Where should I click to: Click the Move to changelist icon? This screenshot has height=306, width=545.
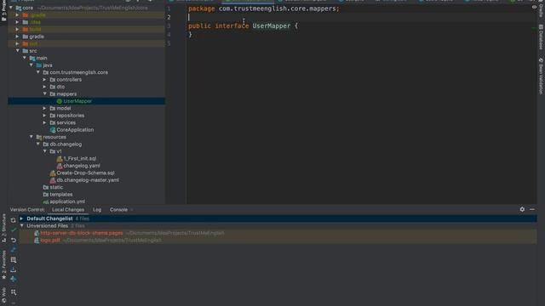click(x=14, y=279)
